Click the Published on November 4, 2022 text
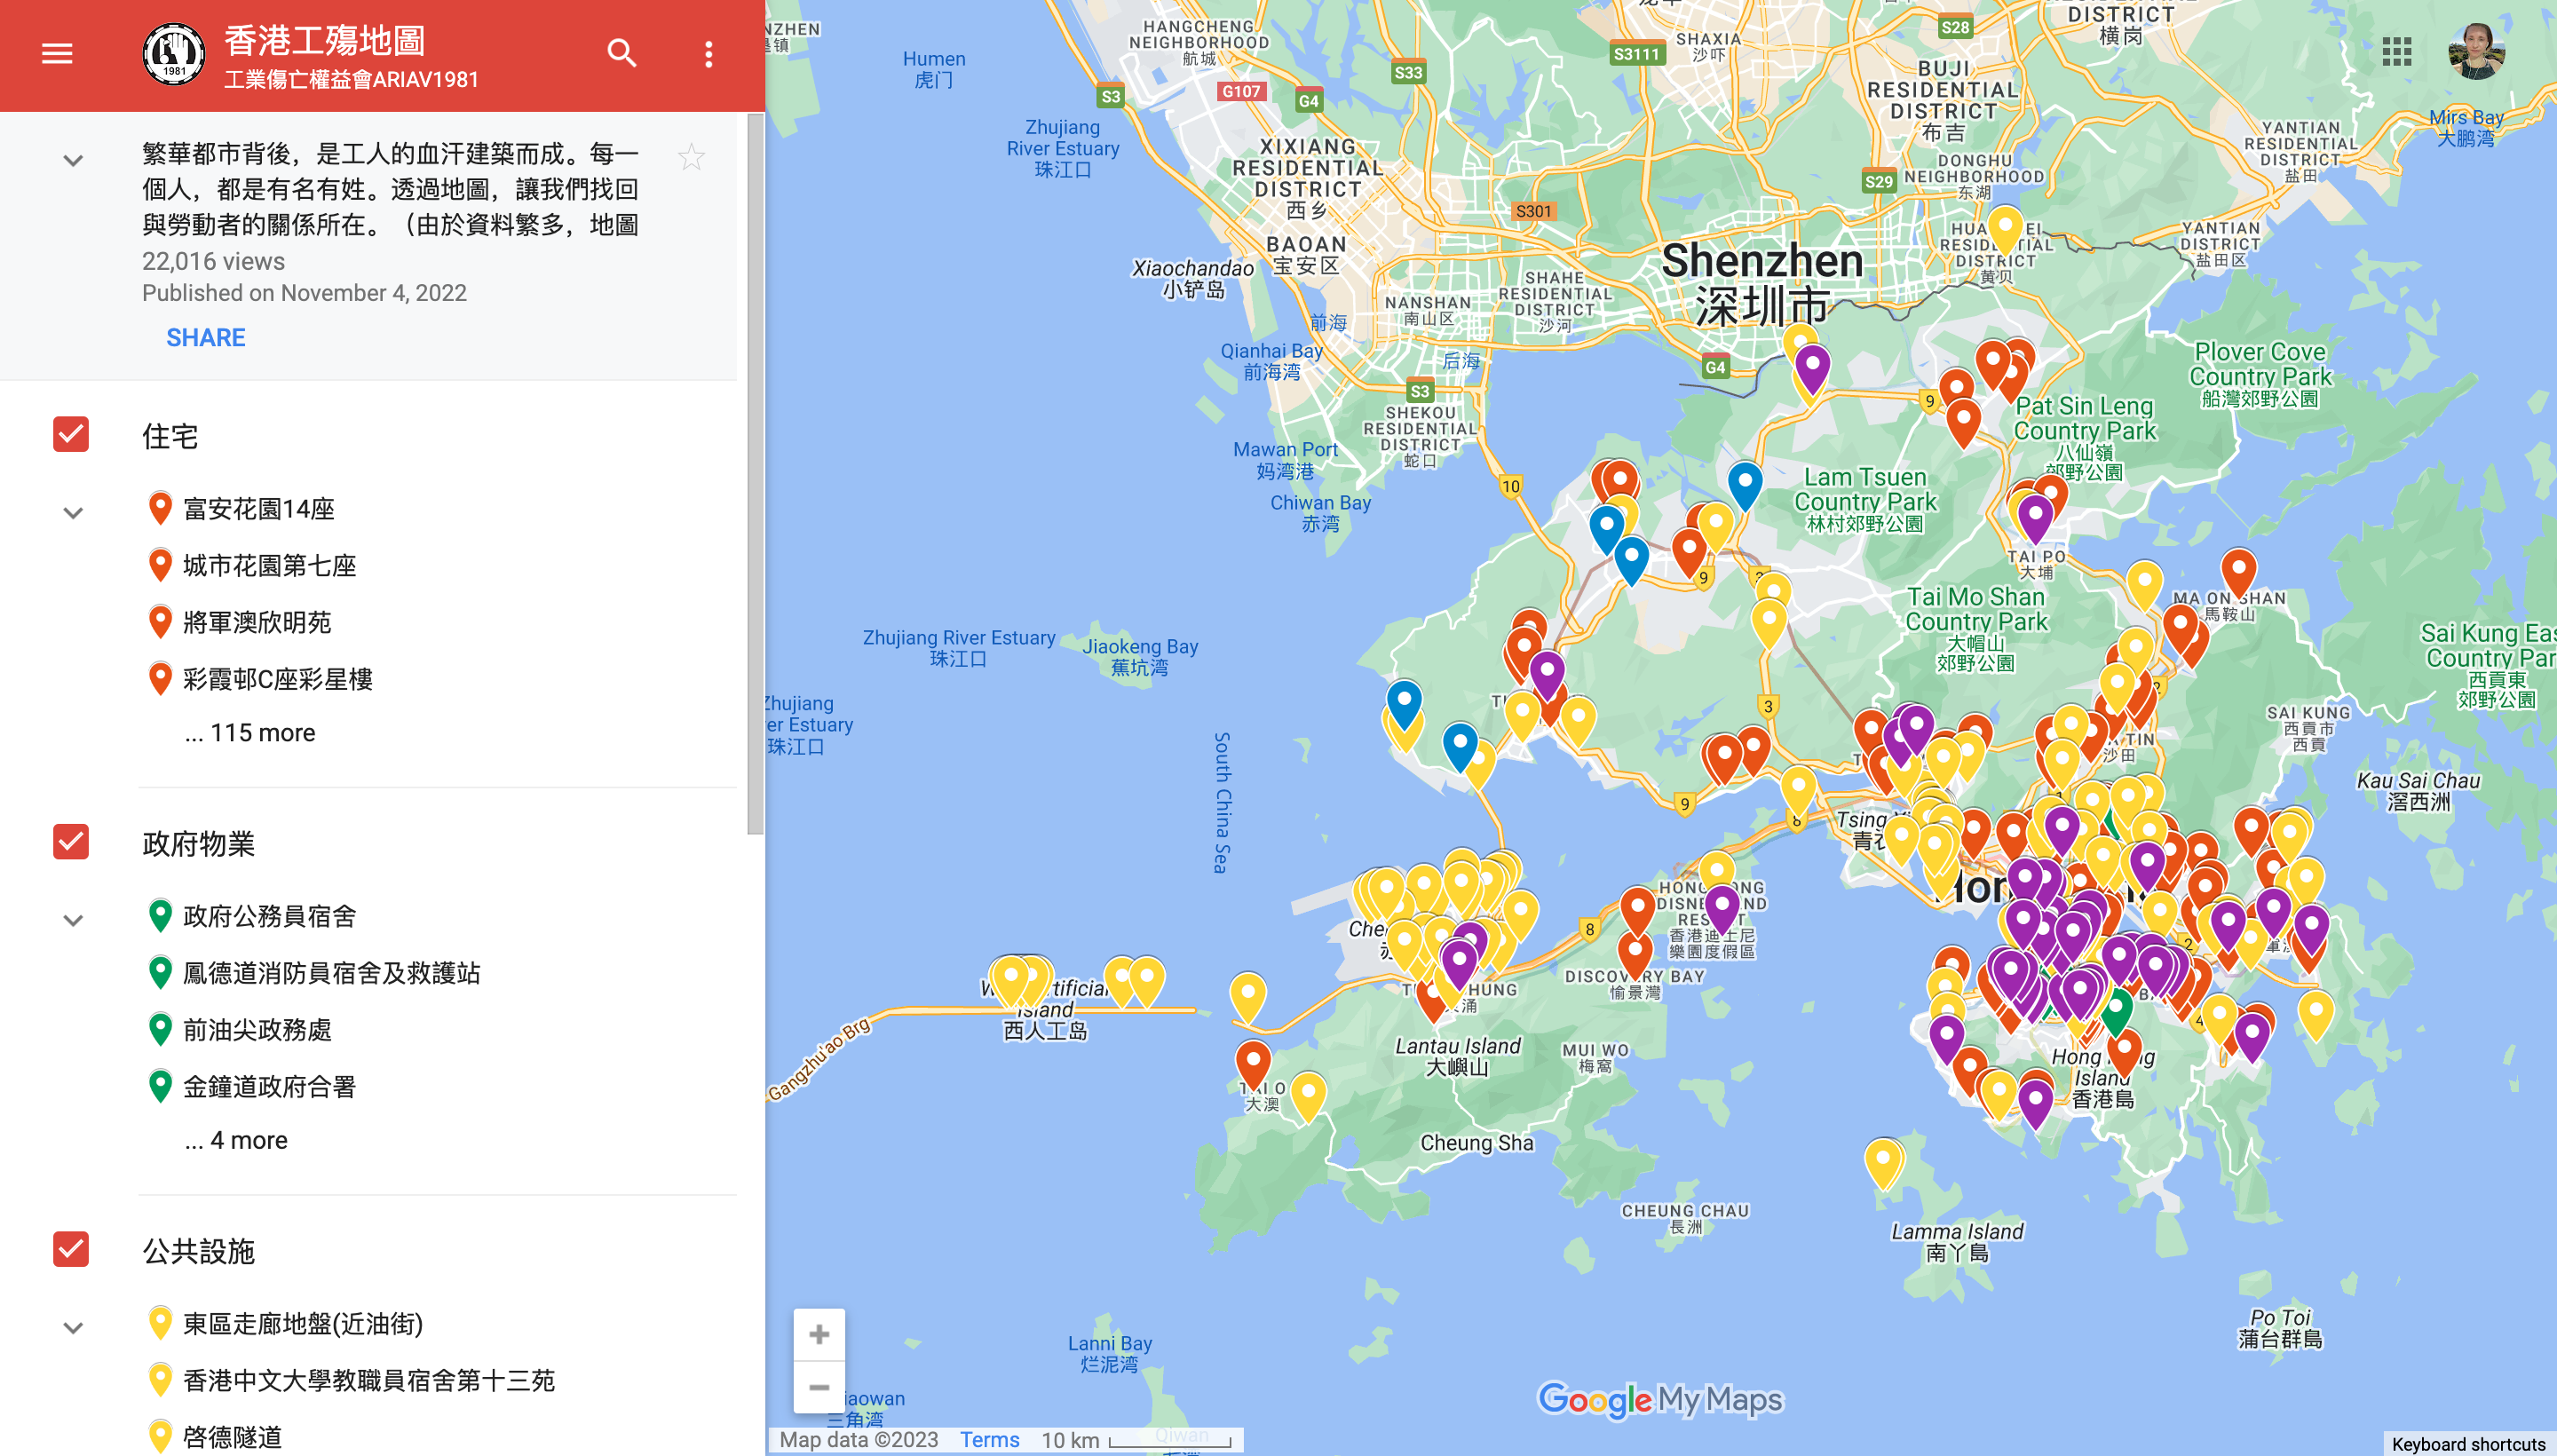 tap(304, 293)
